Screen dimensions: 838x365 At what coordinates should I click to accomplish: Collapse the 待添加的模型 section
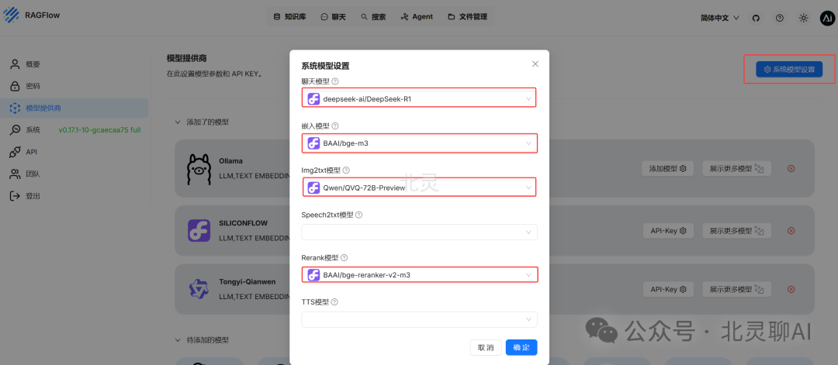[178, 340]
